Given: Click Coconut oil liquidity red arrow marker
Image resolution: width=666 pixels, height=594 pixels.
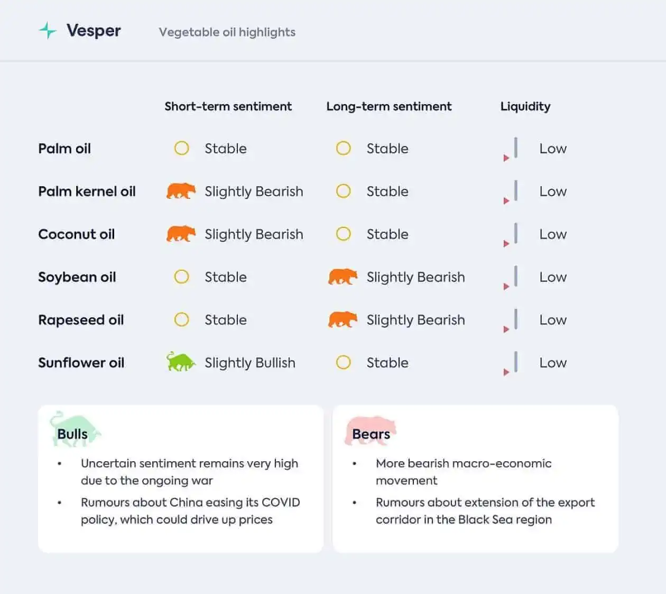Looking at the screenshot, I should point(506,244).
